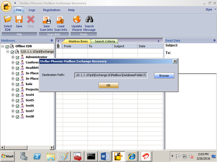Viewport: 217px width, 162px height.
Task: Click the muted volume tray icon
Action: point(191,156)
